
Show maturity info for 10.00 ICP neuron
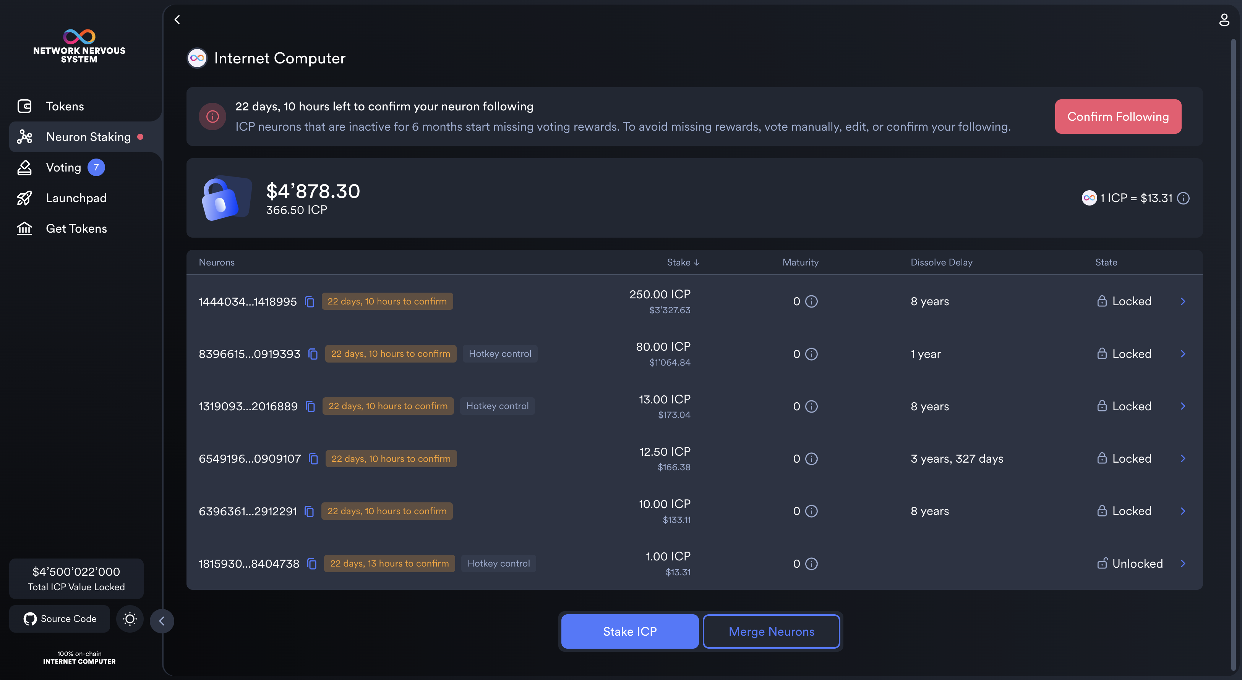point(811,511)
